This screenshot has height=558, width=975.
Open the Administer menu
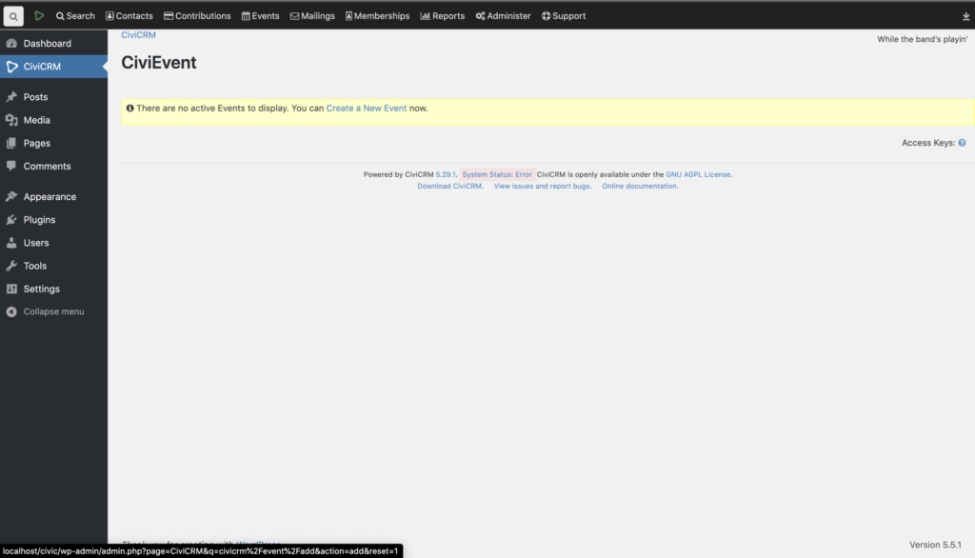(x=503, y=16)
